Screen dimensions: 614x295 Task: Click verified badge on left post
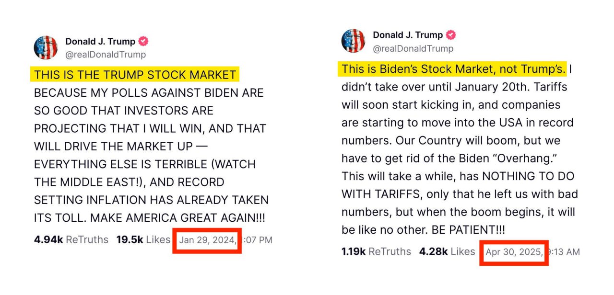pyautogui.click(x=143, y=41)
